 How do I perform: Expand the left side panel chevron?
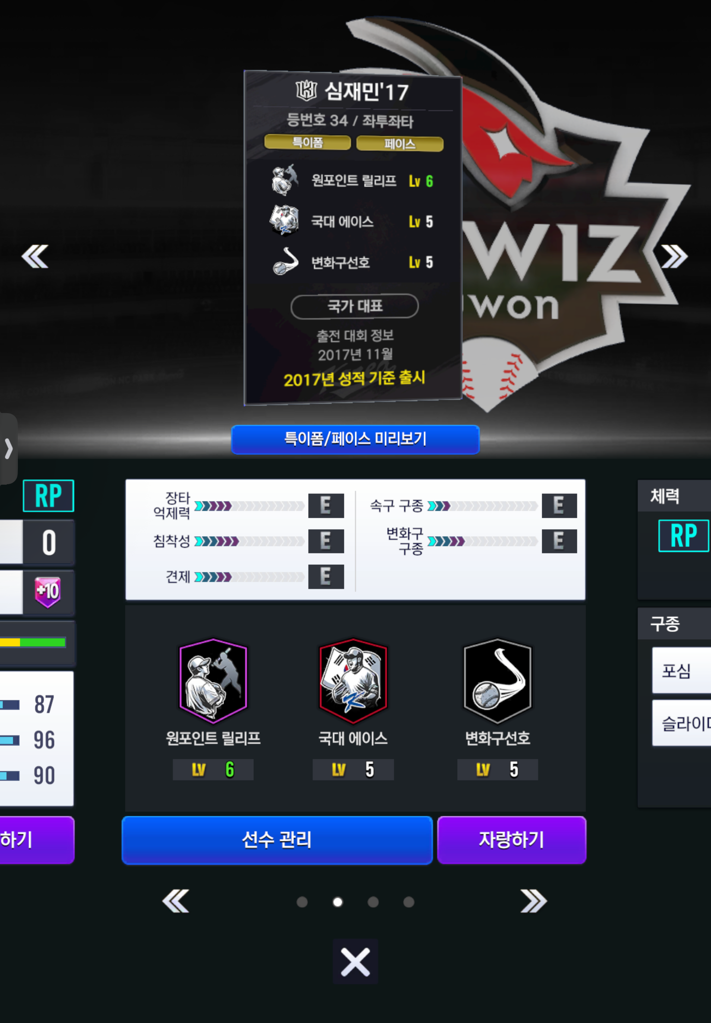pyautogui.click(x=8, y=449)
